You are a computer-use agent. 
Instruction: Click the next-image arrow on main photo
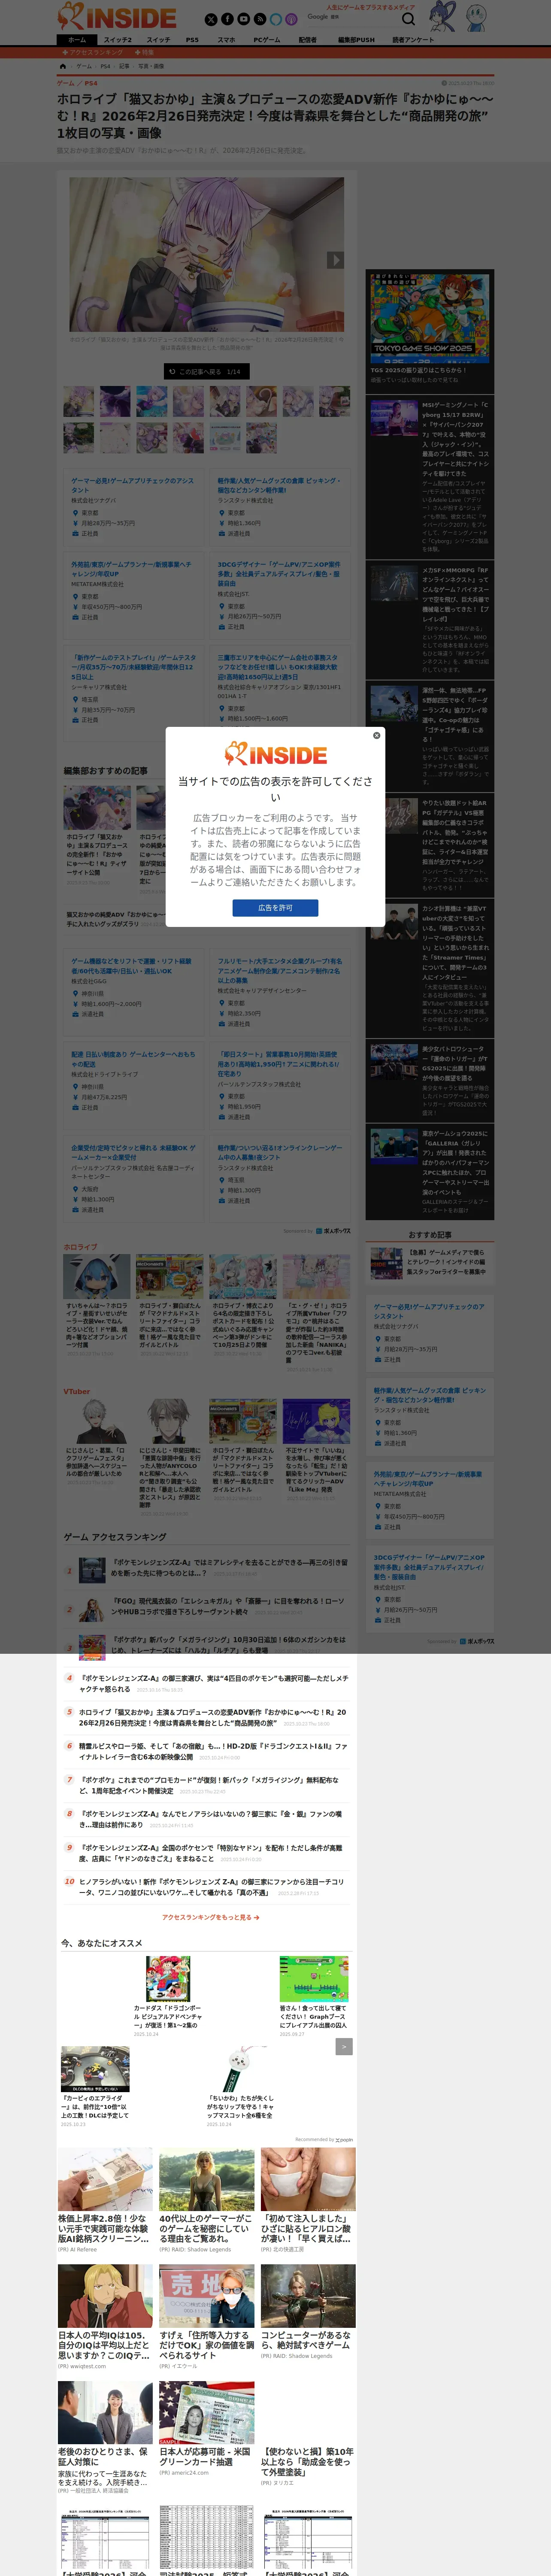click(335, 260)
